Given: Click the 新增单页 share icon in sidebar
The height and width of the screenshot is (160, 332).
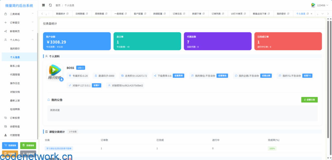Looking at the screenshot, I should point(6,31).
